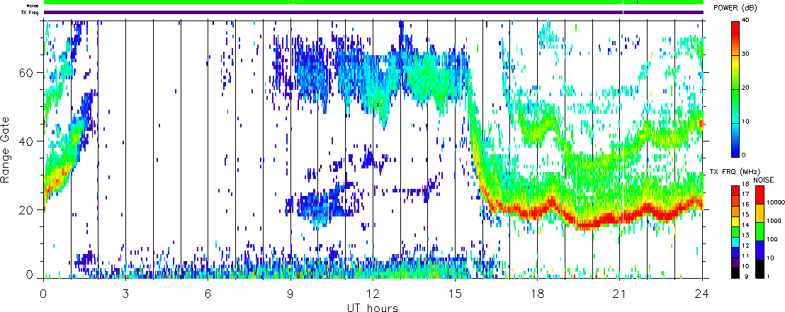Click the 'TX FRQ (MHz)' legend title

point(735,173)
